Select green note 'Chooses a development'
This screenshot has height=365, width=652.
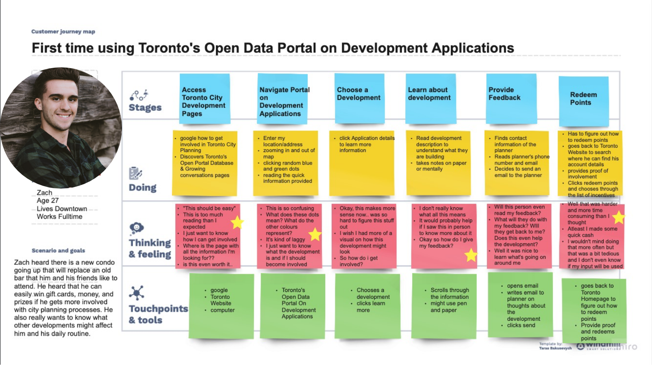(367, 306)
